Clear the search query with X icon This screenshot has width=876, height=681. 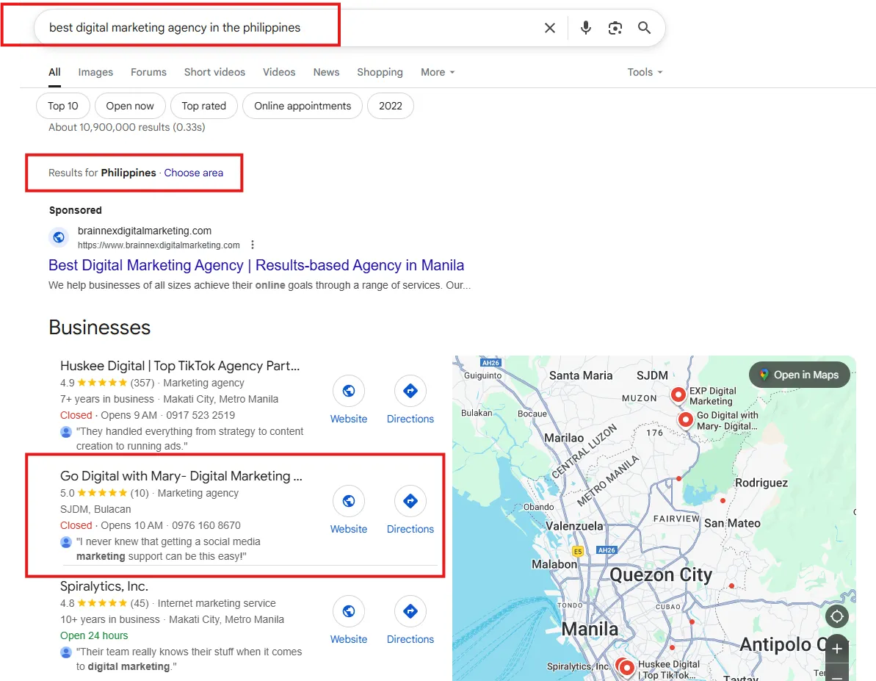[x=549, y=28]
